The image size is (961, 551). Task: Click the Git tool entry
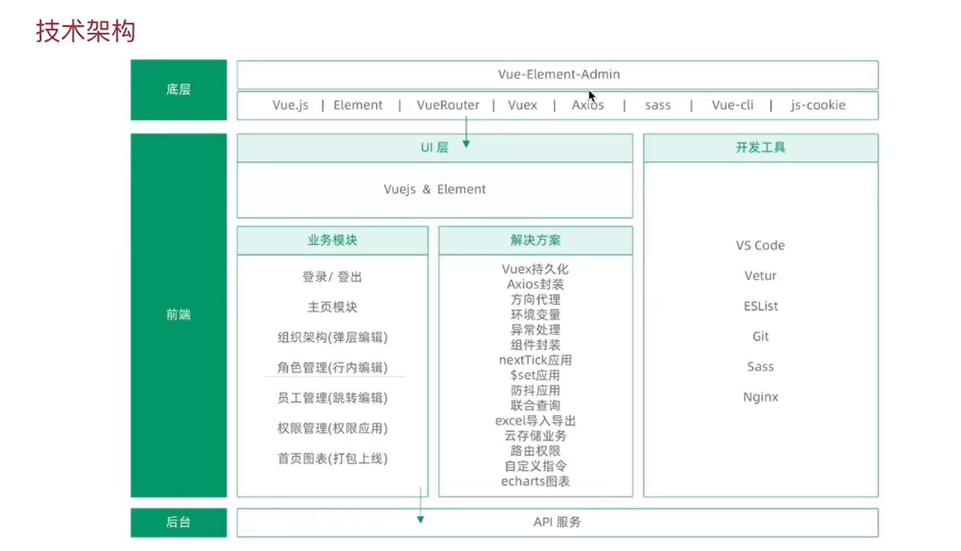click(761, 337)
